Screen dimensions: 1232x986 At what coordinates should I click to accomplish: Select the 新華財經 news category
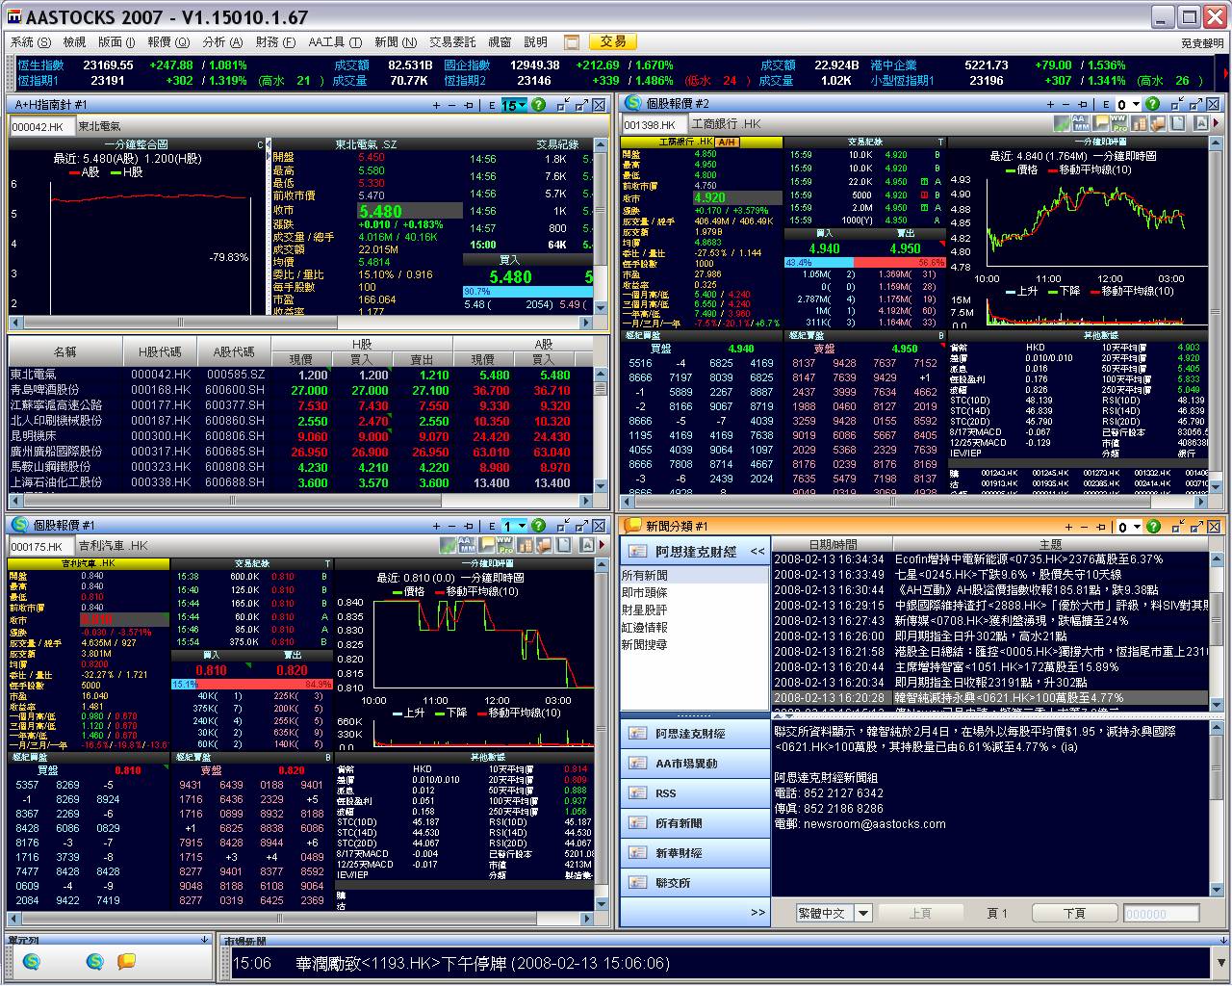696,853
